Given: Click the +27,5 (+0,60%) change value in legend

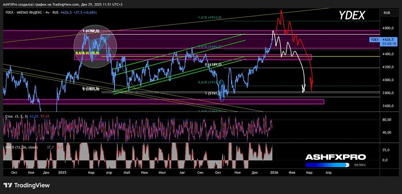Looking at the screenshot, I should pyautogui.click(x=86, y=12).
